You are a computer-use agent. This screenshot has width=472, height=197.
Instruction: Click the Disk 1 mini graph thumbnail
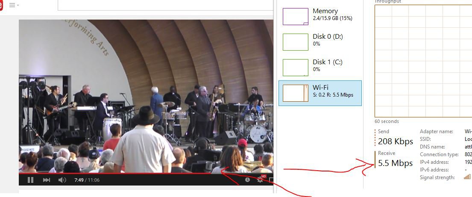295,68
